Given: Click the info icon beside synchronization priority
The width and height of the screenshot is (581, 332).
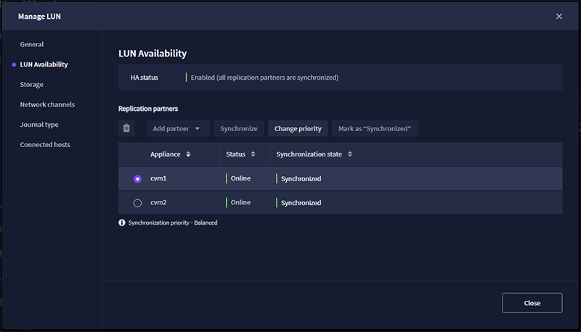Looking at the screenshot, I should [x=122, y=223].
